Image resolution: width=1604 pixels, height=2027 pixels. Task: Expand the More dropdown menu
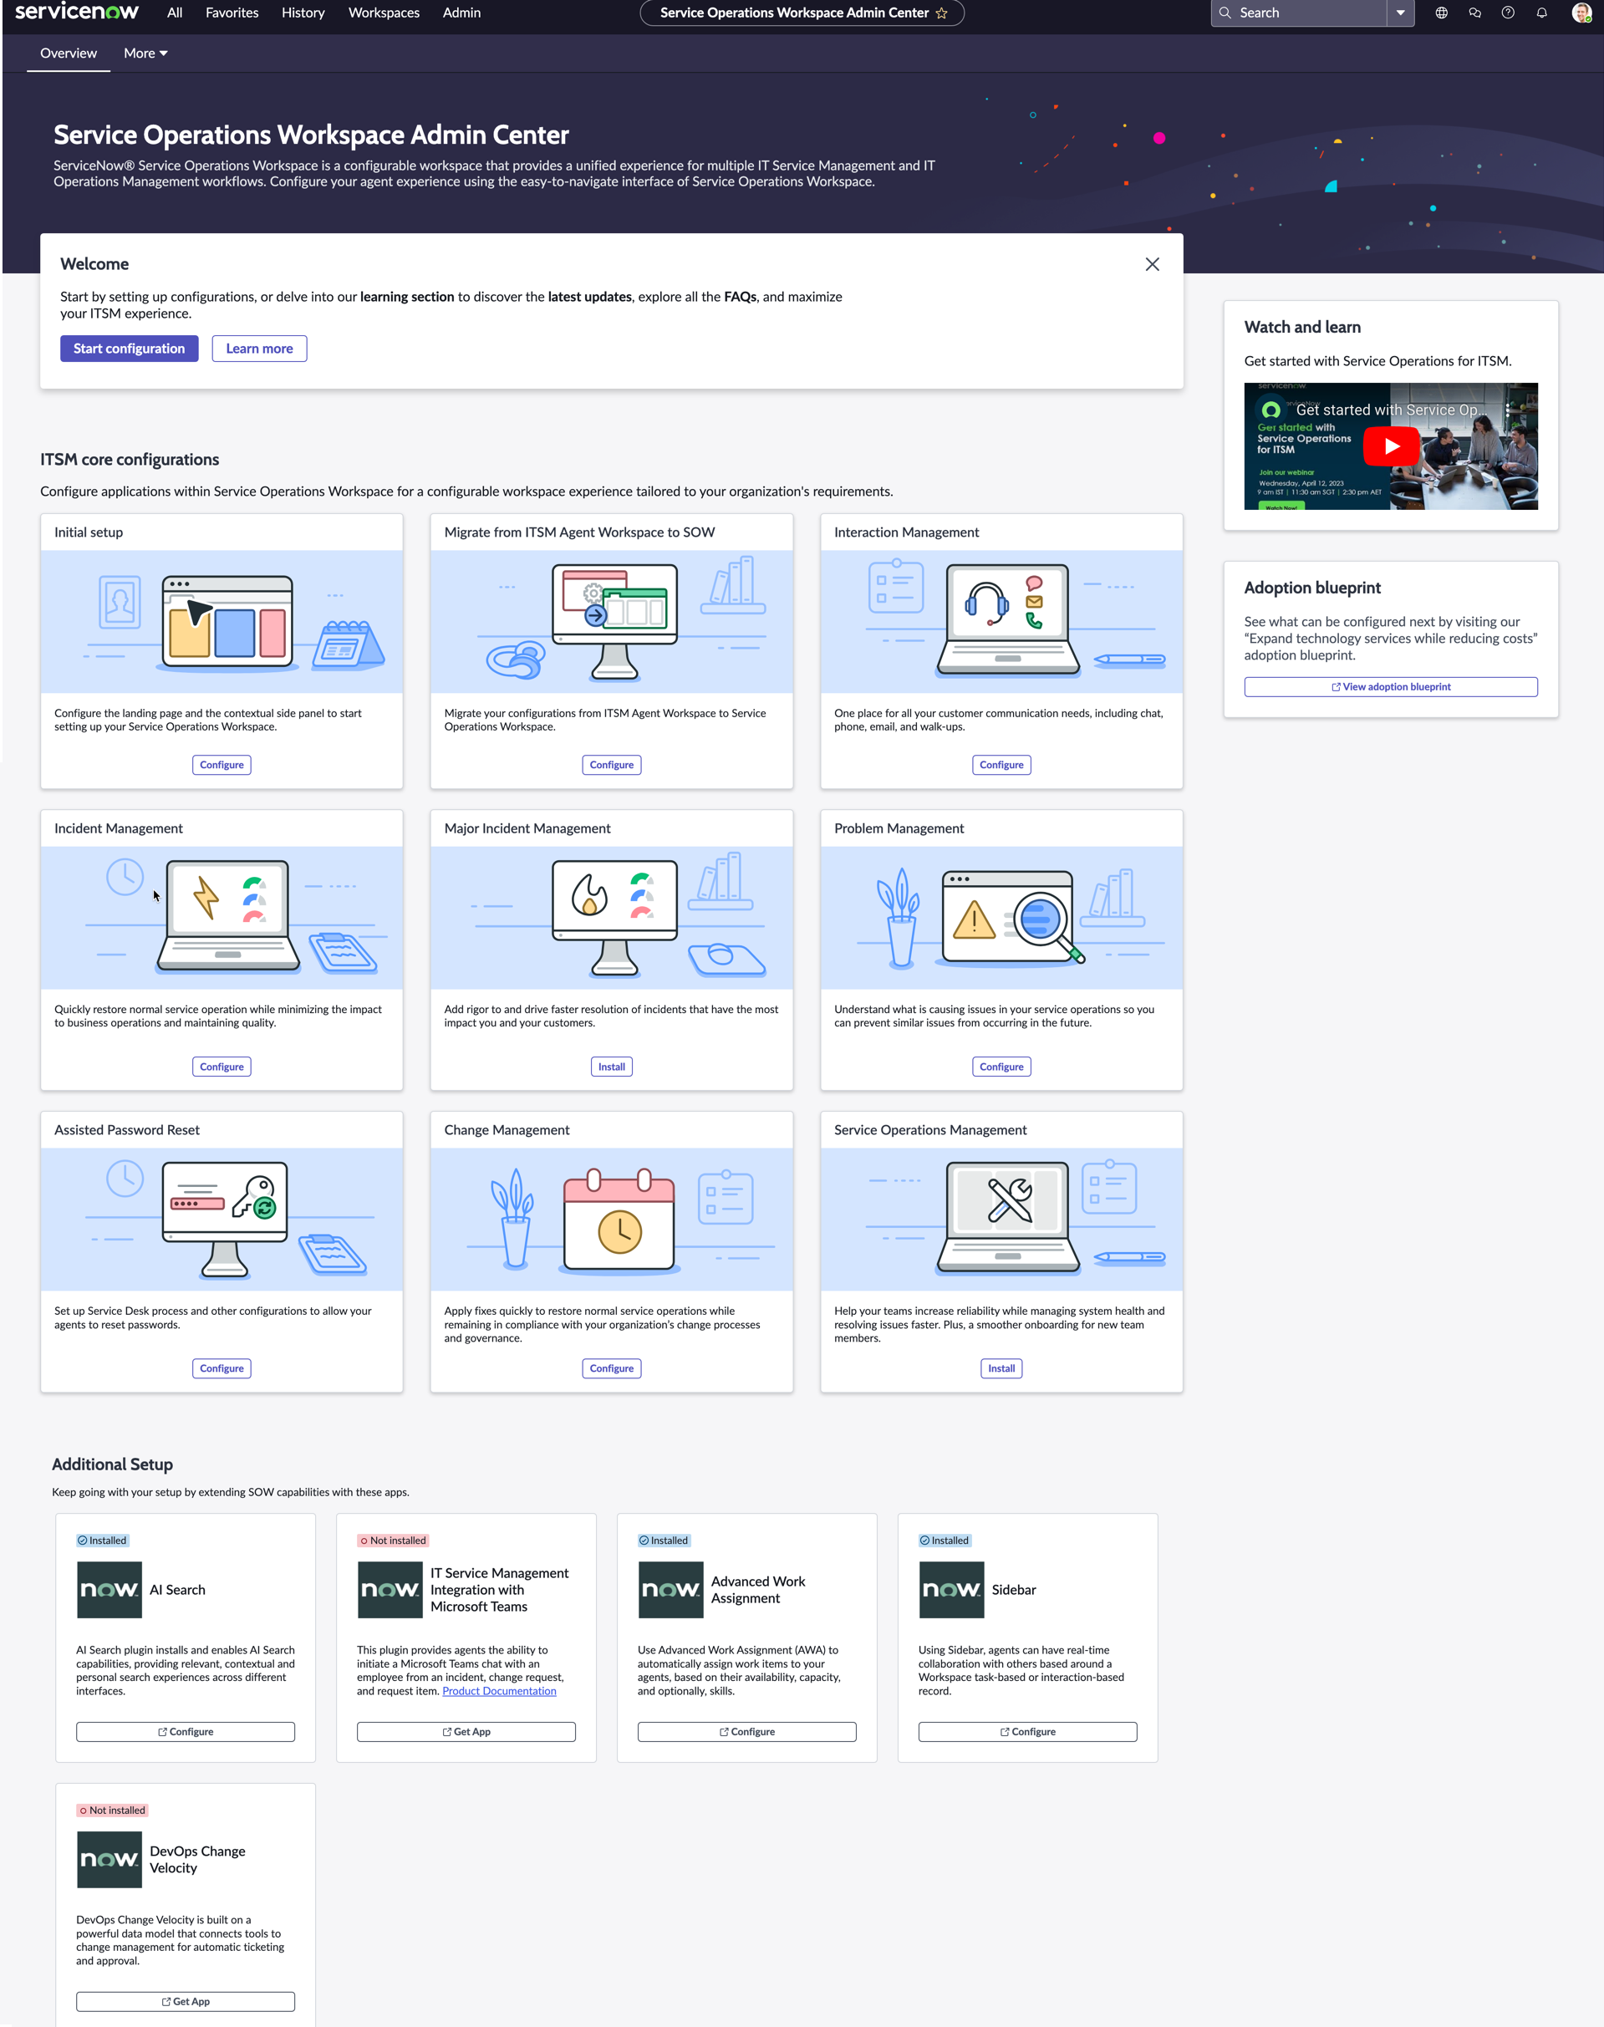(145, 53)
